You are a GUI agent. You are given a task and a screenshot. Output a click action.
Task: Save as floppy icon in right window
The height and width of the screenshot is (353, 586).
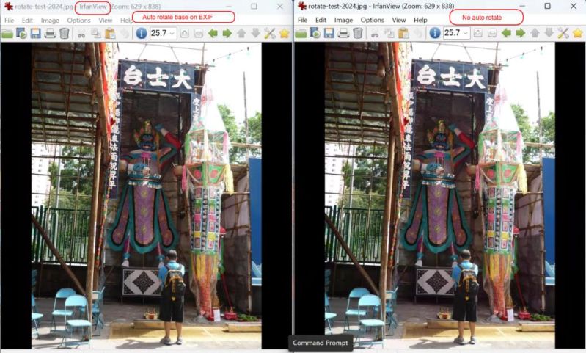coord(329,34)
